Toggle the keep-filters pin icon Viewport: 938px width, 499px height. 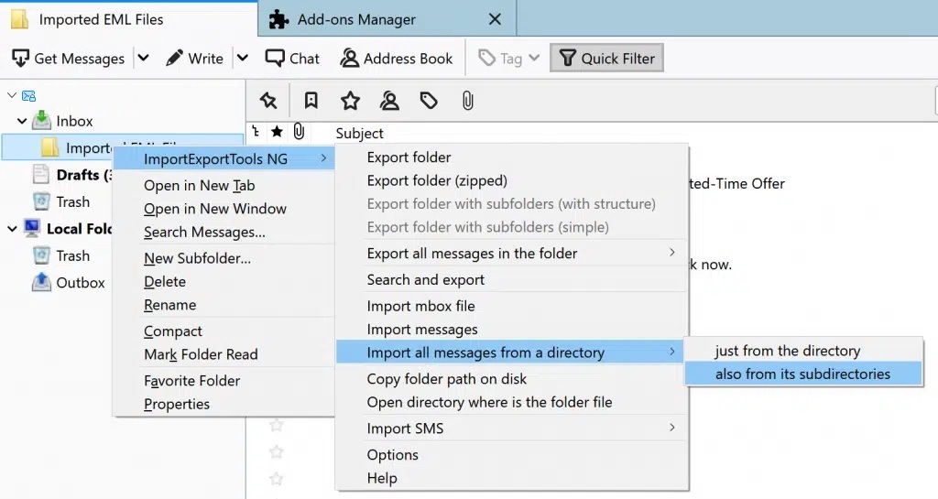pos(268,101)
